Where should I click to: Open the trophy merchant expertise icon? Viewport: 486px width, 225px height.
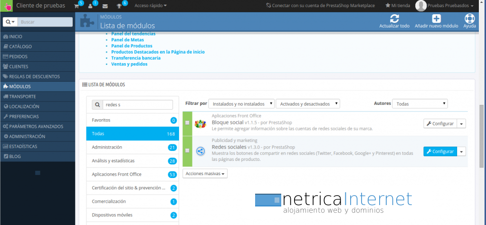coord(119,6)
